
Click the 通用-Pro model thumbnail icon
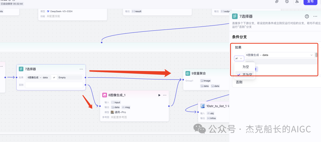(112, 112)
